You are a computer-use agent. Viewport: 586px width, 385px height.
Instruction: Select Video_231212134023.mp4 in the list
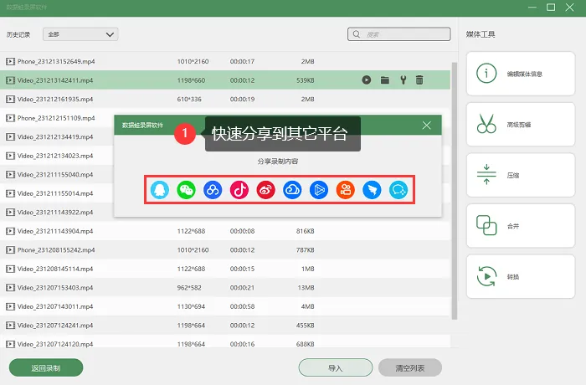(55, 156)
